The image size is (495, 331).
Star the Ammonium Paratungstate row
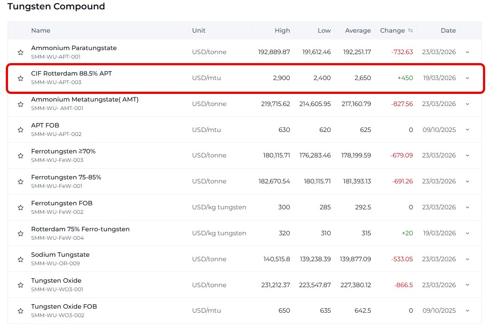(x=21, y=52)
